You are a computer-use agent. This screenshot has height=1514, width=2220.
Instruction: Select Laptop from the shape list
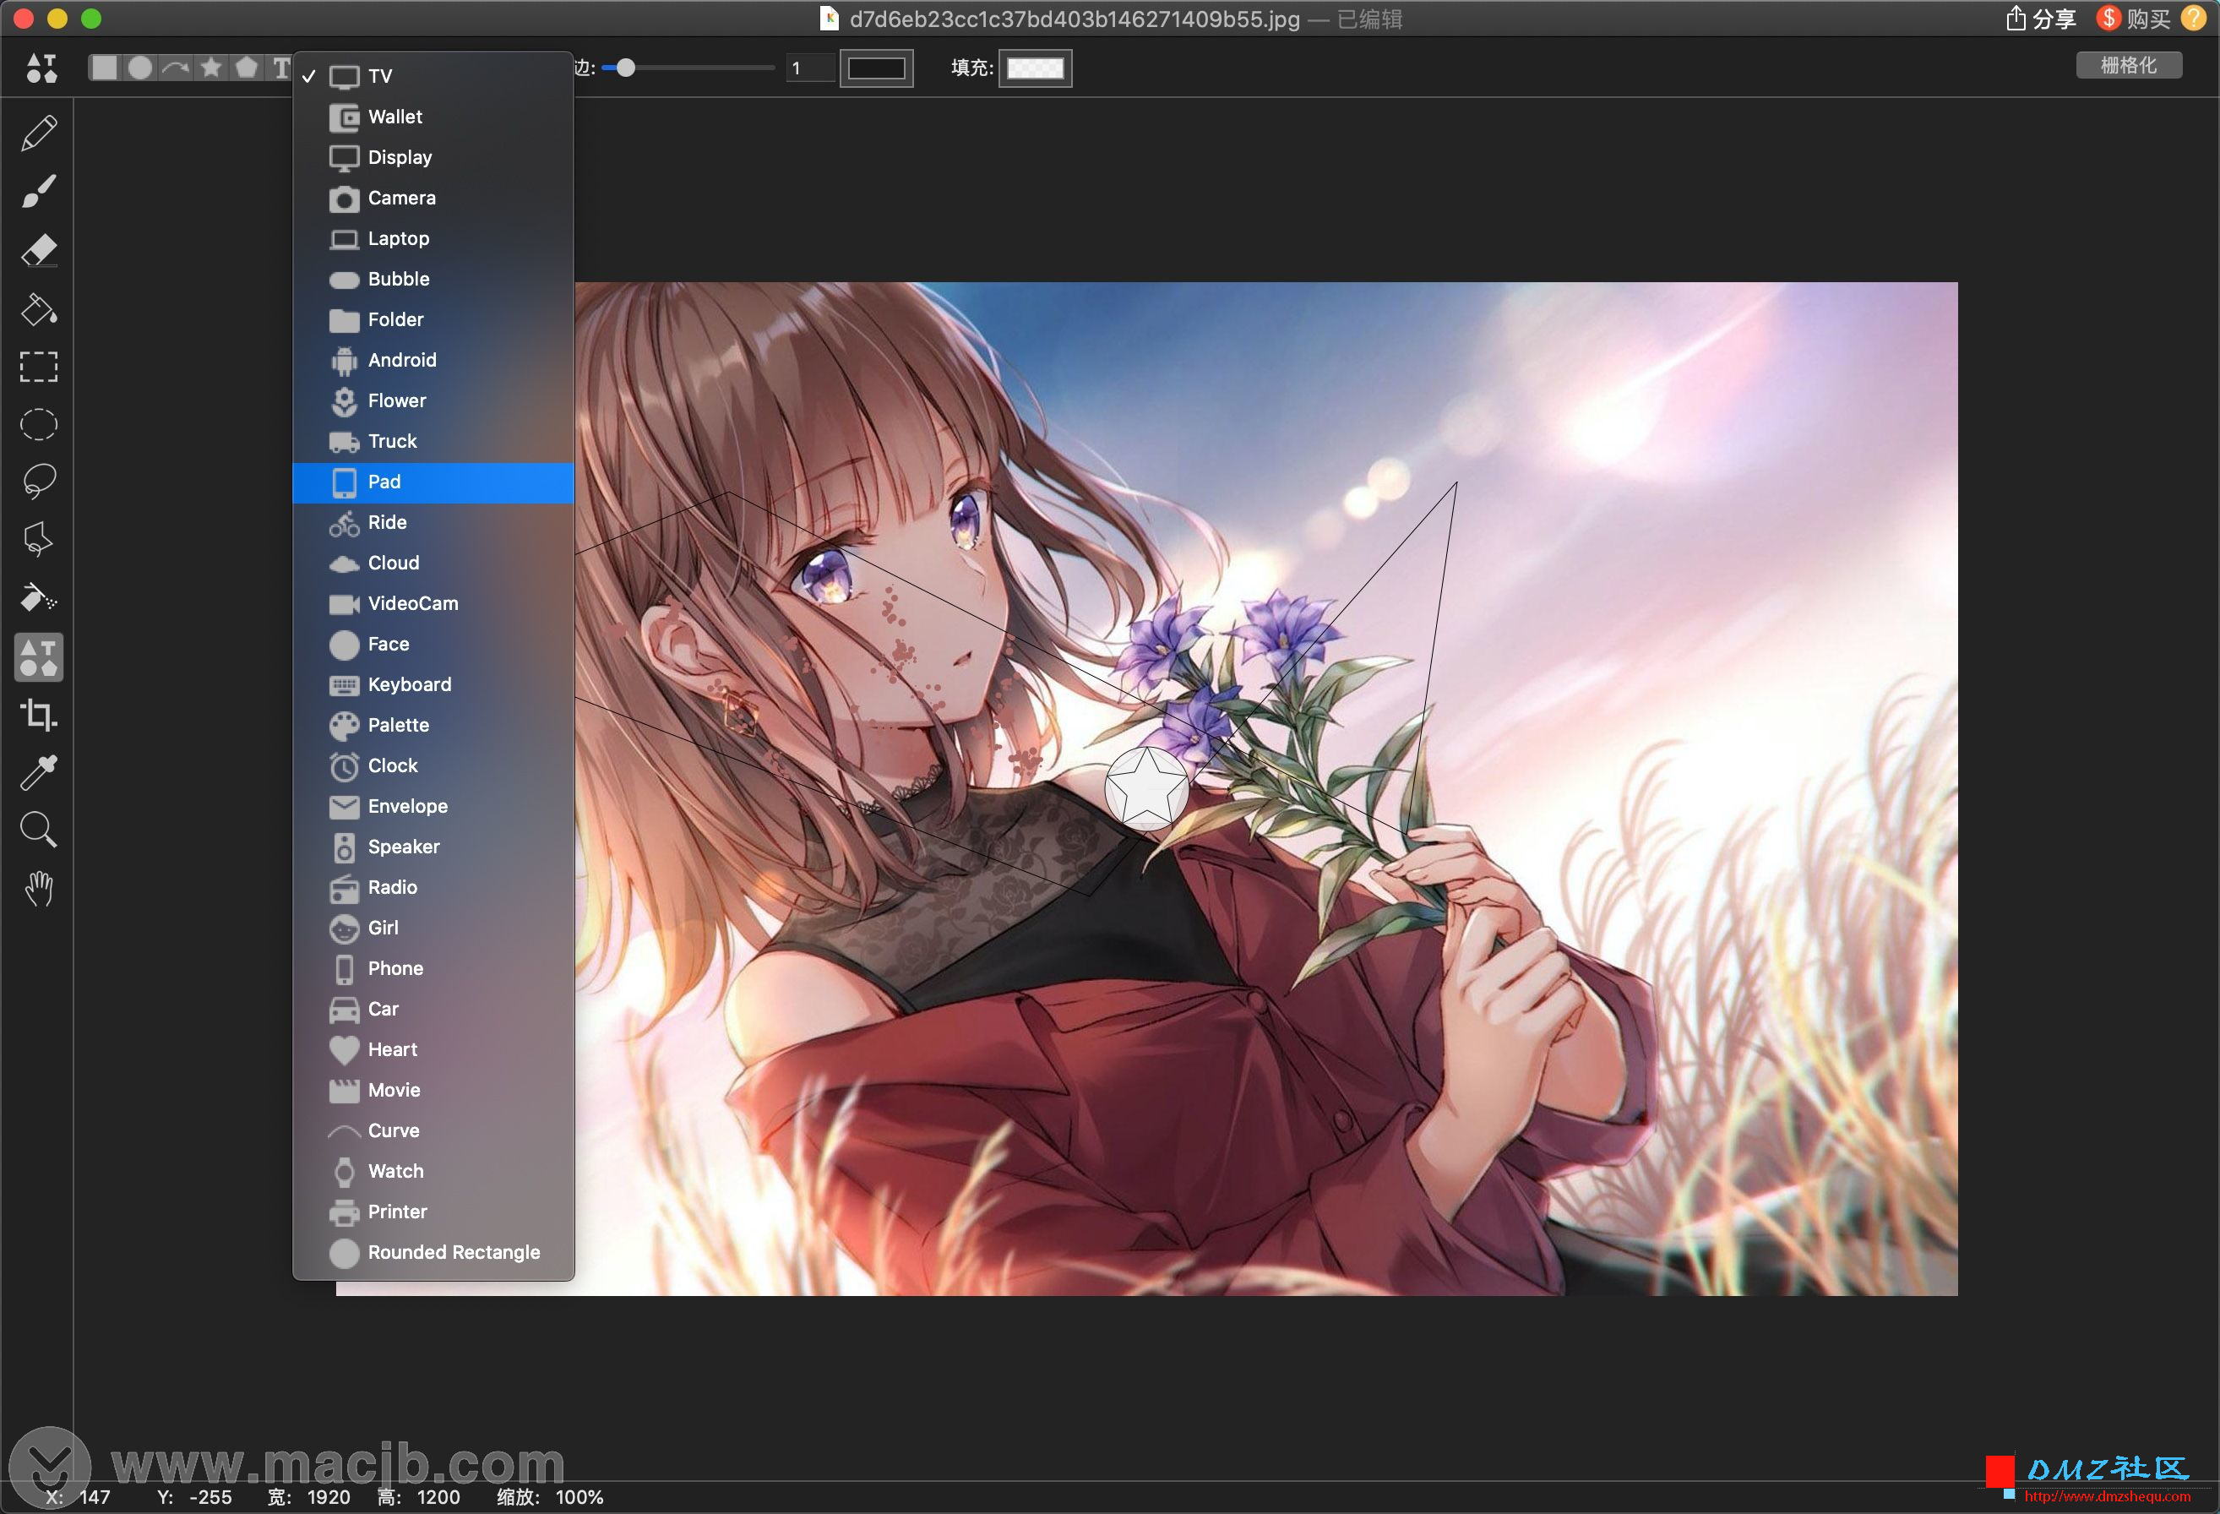(x=433, y=239)
